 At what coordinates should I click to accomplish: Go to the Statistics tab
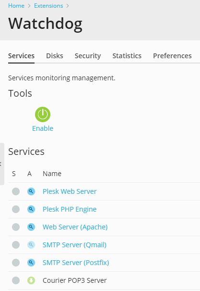tap(127, 56)
